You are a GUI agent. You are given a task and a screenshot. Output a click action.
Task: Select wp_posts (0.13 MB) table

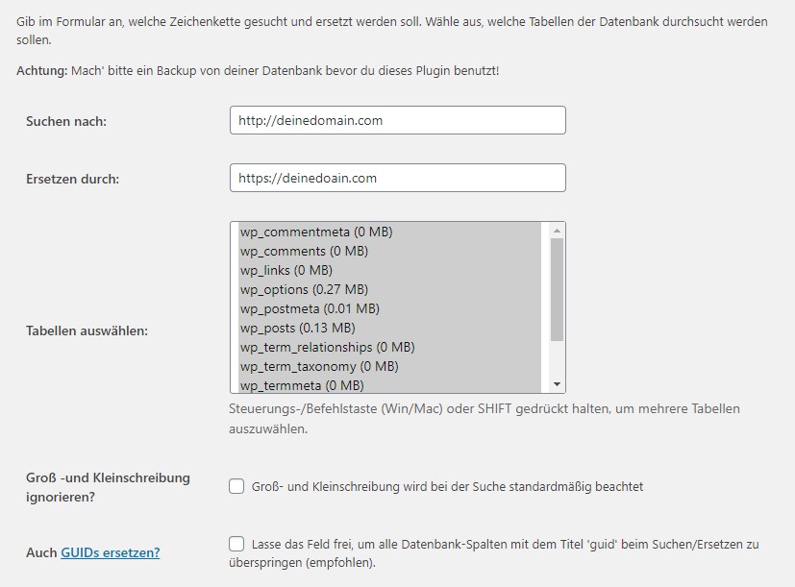point(390,328)
